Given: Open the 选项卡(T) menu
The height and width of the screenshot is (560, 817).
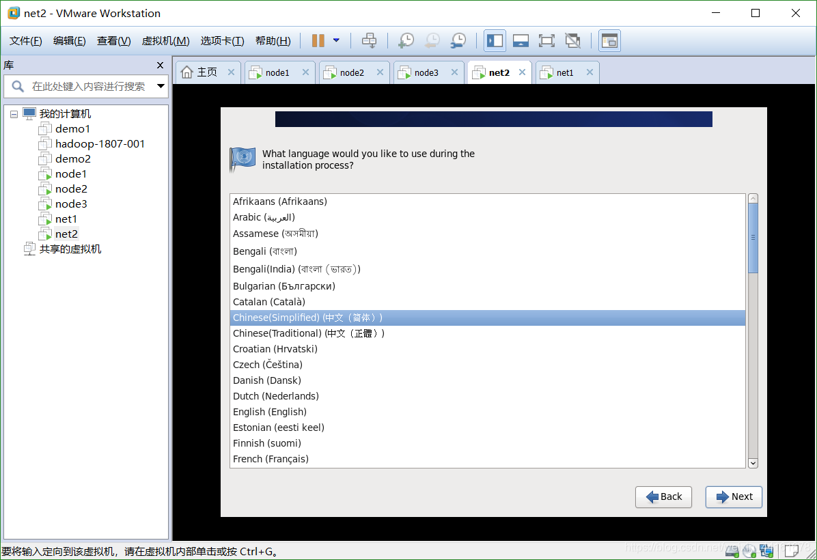Looking at the screenshot, I should [222, 40].
